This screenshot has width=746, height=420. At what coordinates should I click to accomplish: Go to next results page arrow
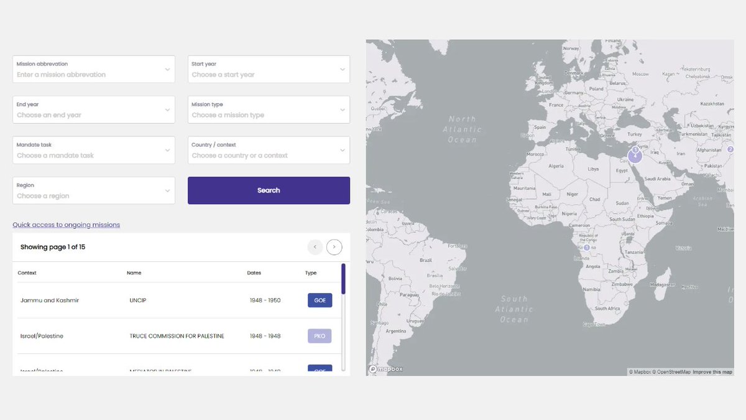(x=334, y=247)
